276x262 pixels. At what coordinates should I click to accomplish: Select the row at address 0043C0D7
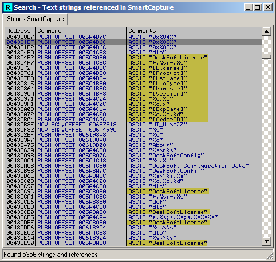pos(133,37)
